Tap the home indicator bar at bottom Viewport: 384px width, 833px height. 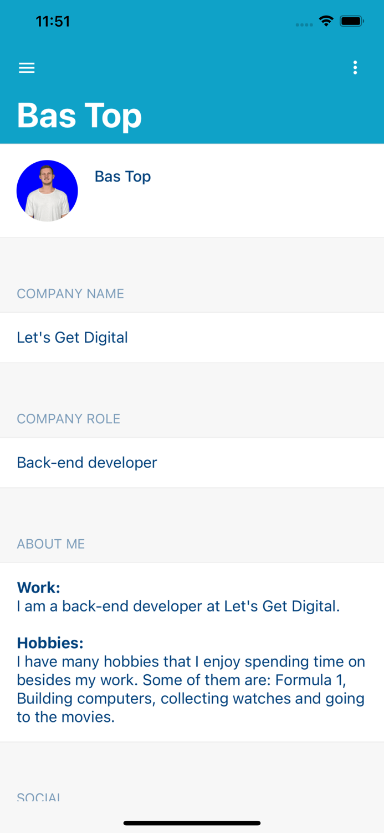click(x=192, y=823)
